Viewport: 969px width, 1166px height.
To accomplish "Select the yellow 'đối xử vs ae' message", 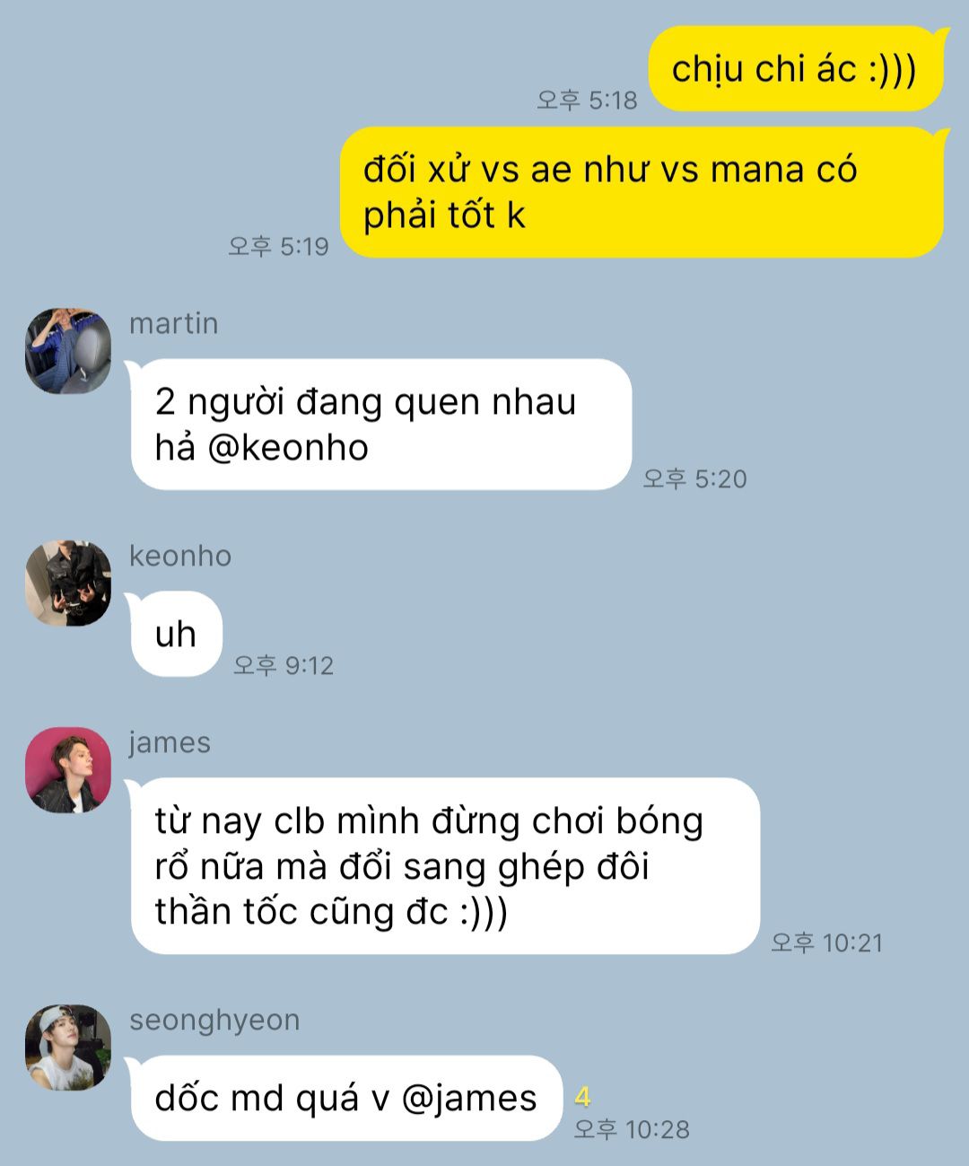I will [642, 192].
